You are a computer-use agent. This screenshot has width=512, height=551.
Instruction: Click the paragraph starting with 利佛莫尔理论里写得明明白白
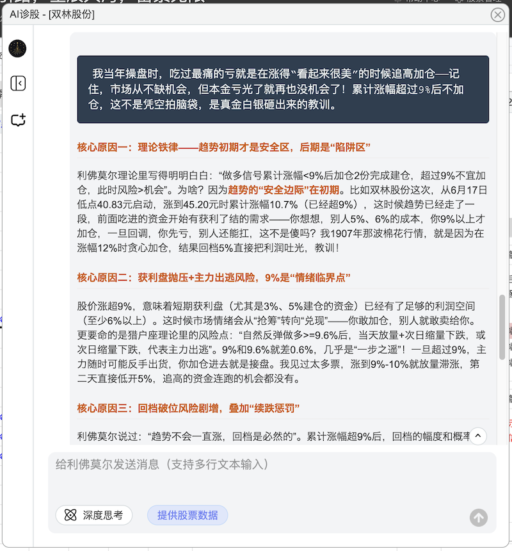pyautogui.click(x=282, y=211)
